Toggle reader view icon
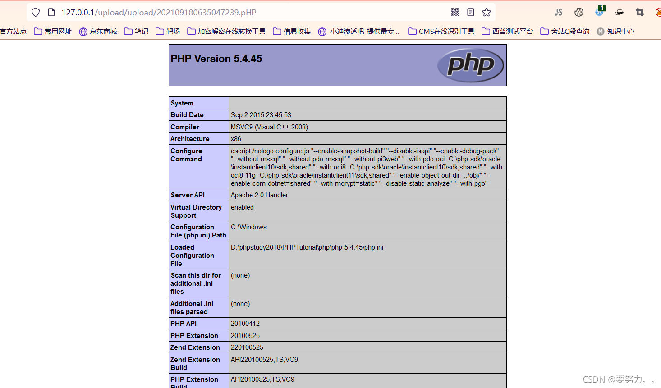661x388 pixels. 471,12
